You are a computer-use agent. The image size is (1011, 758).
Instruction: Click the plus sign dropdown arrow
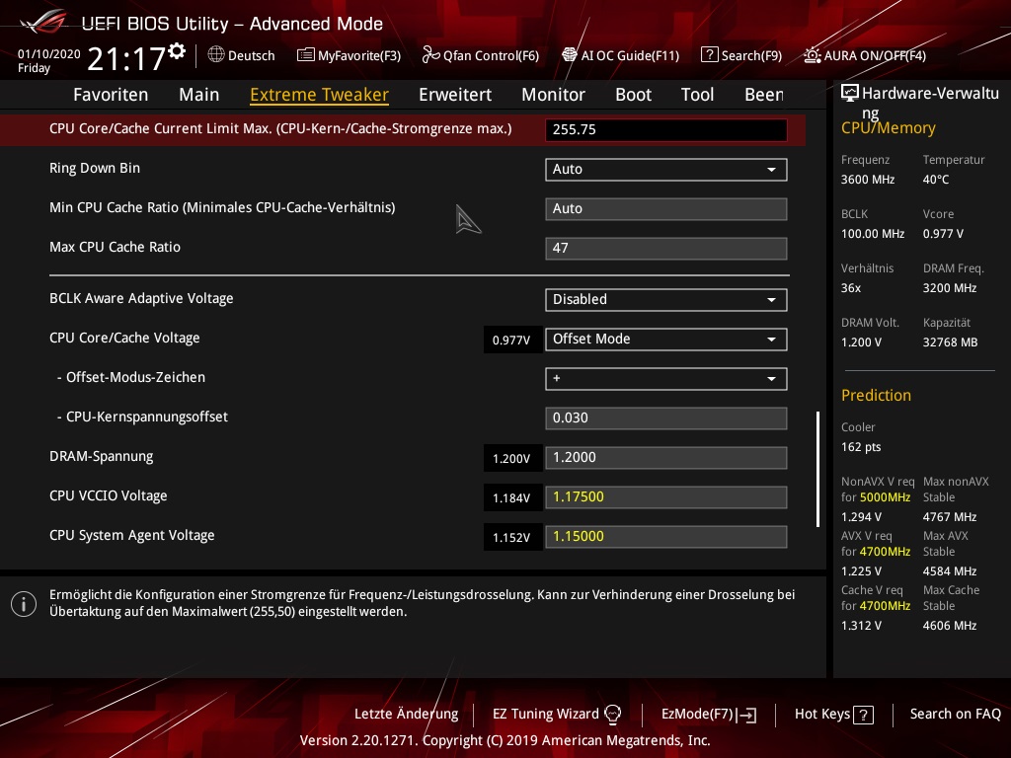(771, 379)
